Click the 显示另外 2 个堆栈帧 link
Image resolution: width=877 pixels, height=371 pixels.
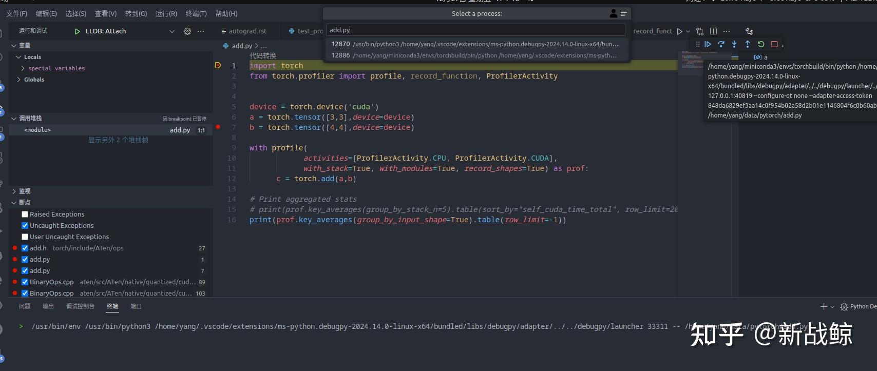[x=118, y=140]
